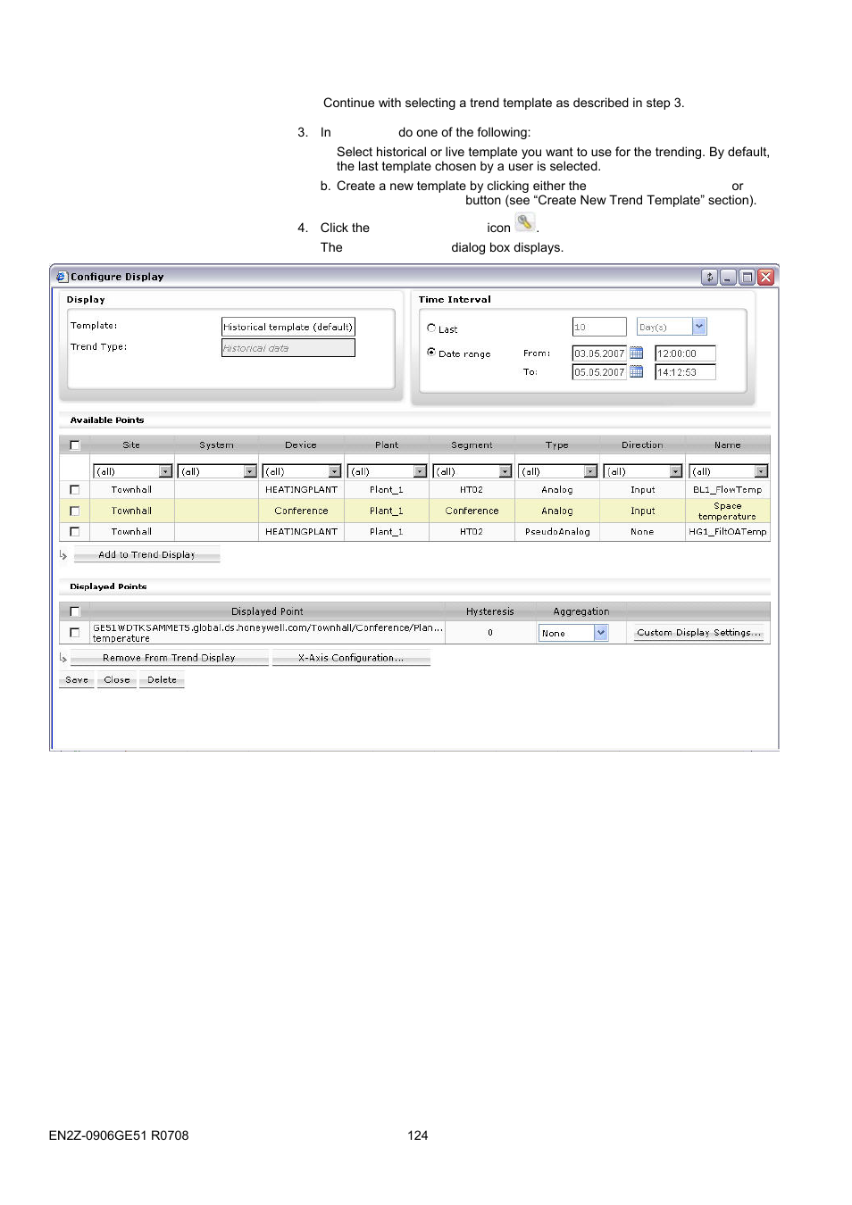The width and height of the screenshot is (852, 1205).
Task: Click the Last interval number field
Action: [x=599, y=327]
